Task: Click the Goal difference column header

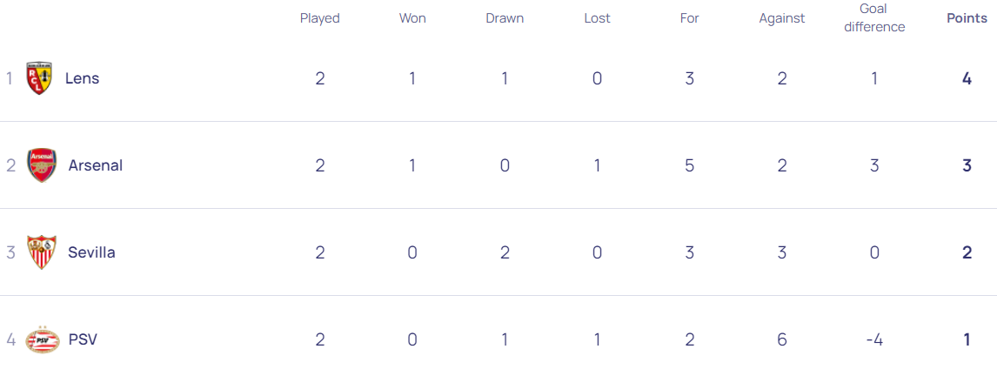Action: 874,18
